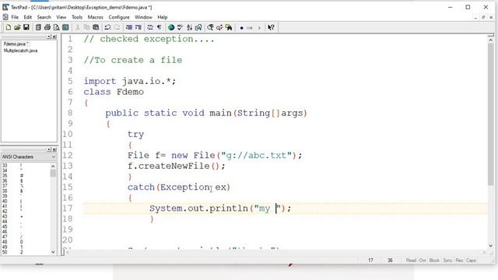Save the file using the floppy disk icon
The width and height of the screenshot is (498, 280).
pos(26,28)
